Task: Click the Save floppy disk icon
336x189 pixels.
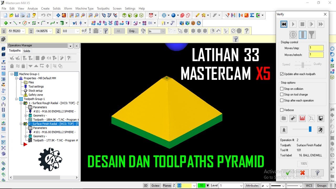Action: [17, 15]
